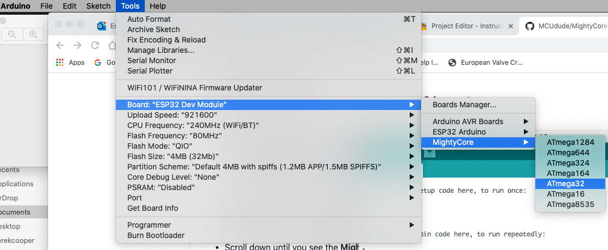This screenshot has height=250, width=608.
Task: Click the zoom out magnifier icon
Action: pyautogui.click(x=11, y=34)
